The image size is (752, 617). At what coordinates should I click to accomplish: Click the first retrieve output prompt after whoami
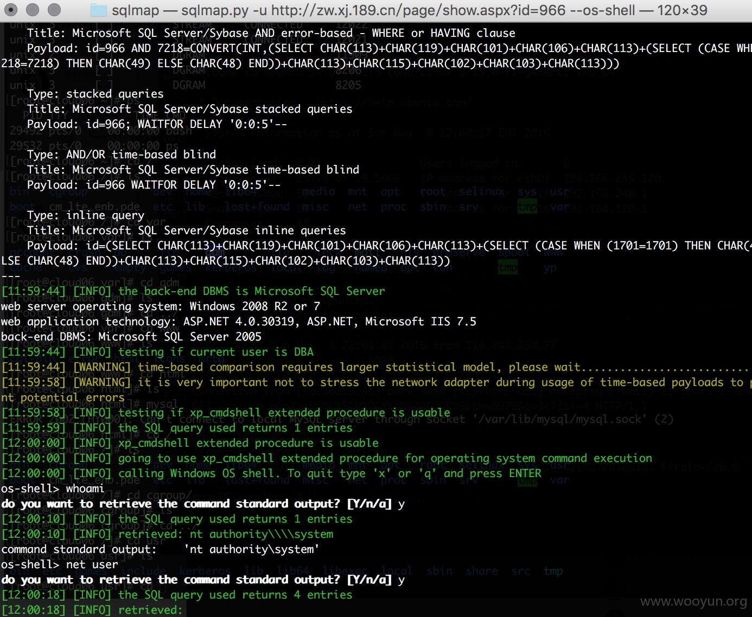(x=203, y=504)
